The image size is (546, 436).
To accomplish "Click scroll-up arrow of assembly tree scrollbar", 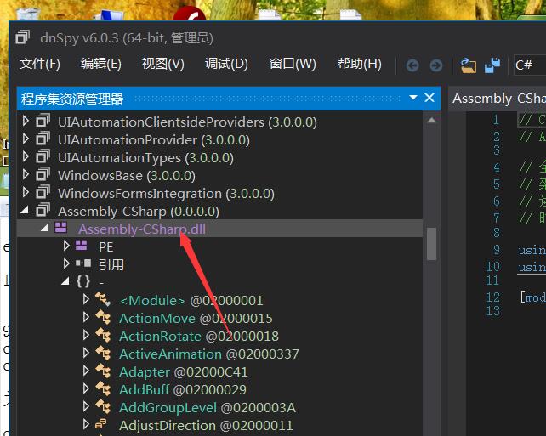I will pos(431,120).
